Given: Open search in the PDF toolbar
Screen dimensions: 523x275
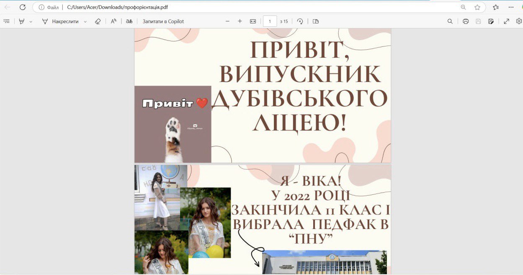Looking at the screenshot, I should click(x=450, y=21).
